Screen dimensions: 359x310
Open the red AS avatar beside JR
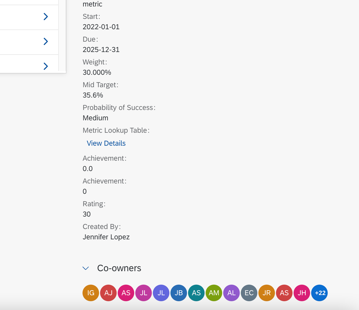(x=284, y=293)
